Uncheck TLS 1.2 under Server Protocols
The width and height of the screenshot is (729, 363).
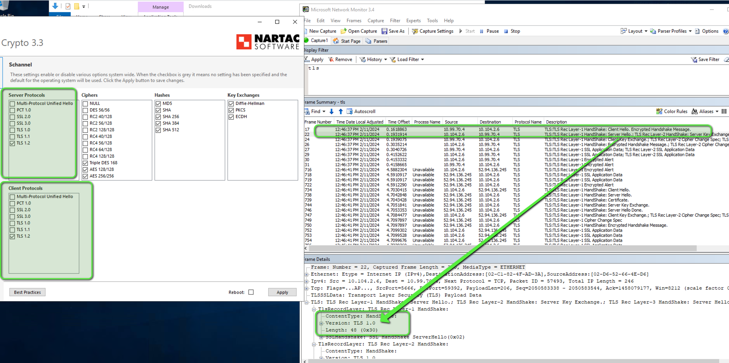(x=12, y=143)
